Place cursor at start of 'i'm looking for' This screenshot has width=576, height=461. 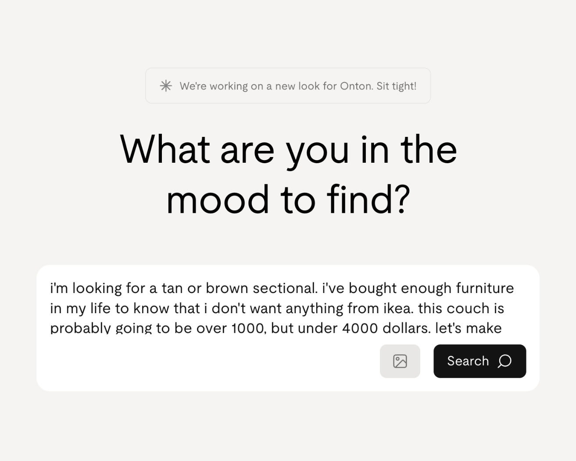coord(50,288)
